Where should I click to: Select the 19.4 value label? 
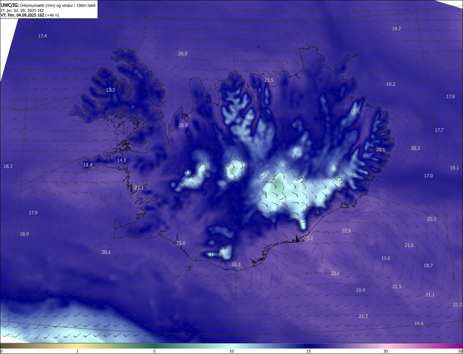360,290
